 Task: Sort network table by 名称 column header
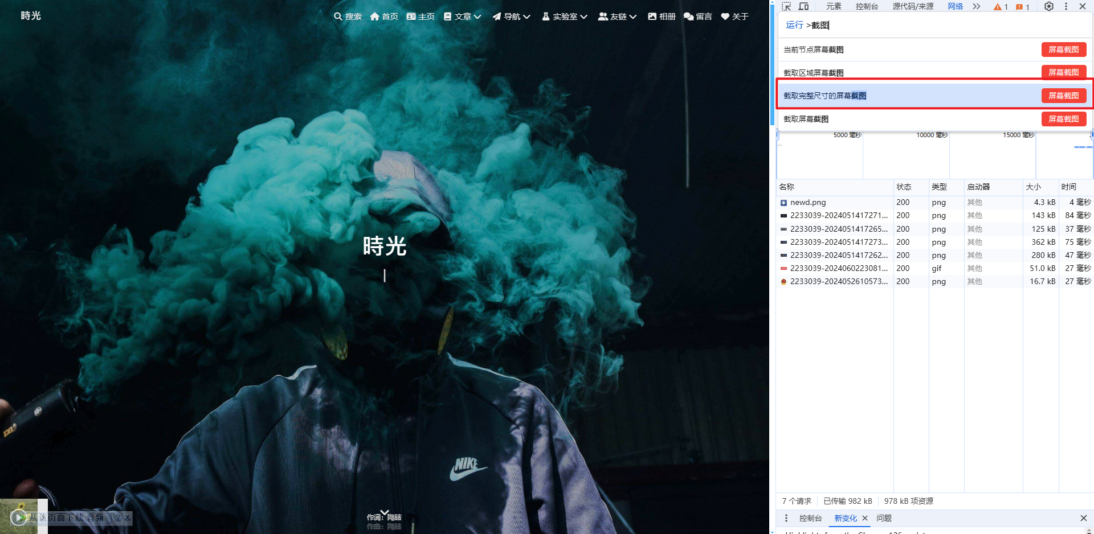[835, 187]
